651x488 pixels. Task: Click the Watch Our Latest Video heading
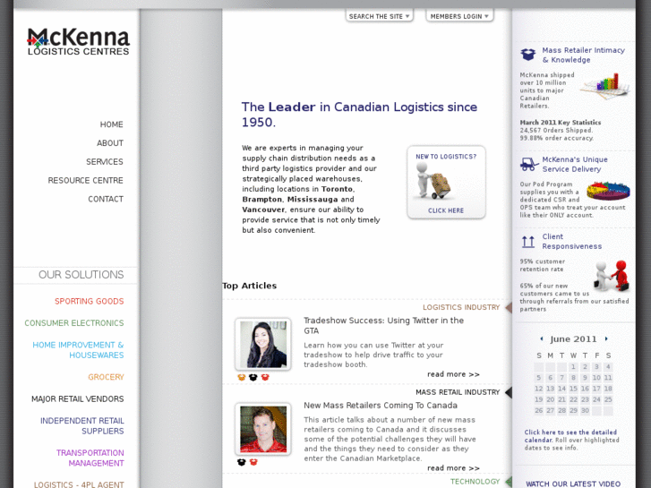pyautogui.click(x=573, y=484)
